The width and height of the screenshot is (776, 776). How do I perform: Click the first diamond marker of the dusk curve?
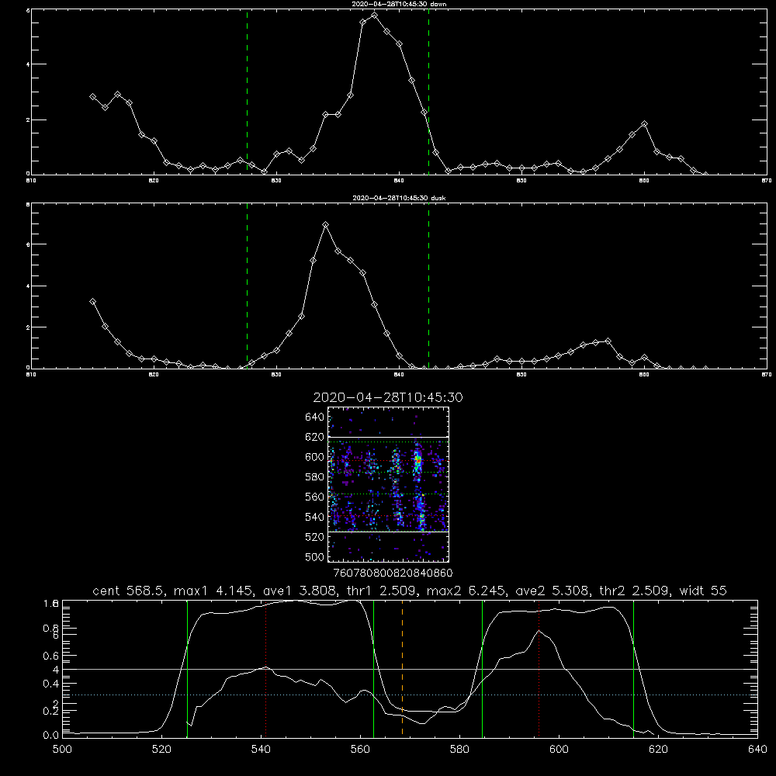pos(92,301)
